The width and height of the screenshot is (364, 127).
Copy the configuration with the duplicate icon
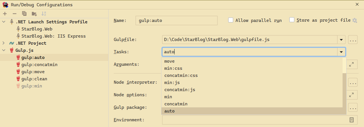24,14
